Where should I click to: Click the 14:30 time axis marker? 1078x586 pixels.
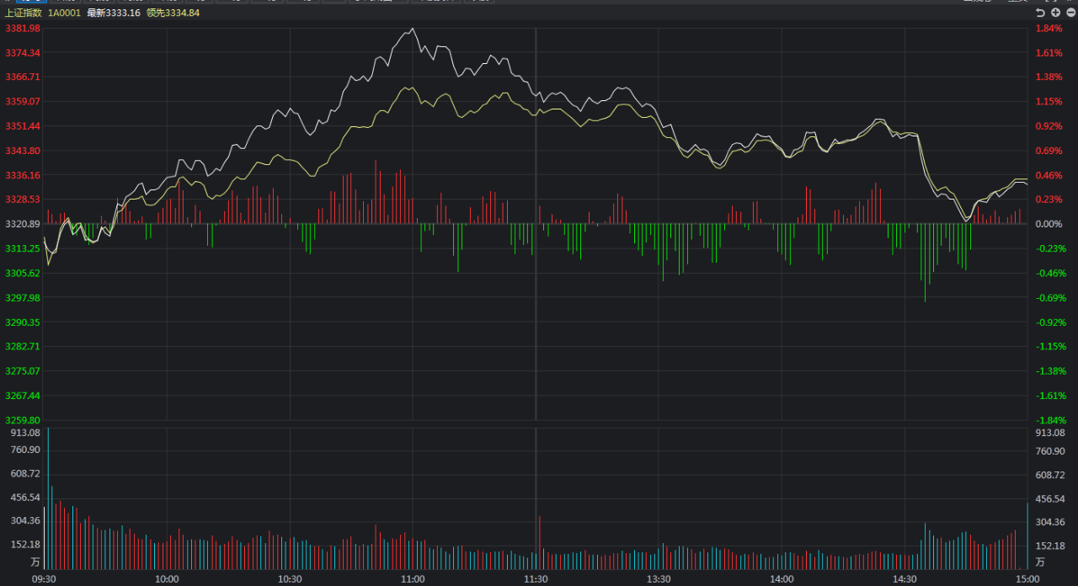click(x=905, y=579)
